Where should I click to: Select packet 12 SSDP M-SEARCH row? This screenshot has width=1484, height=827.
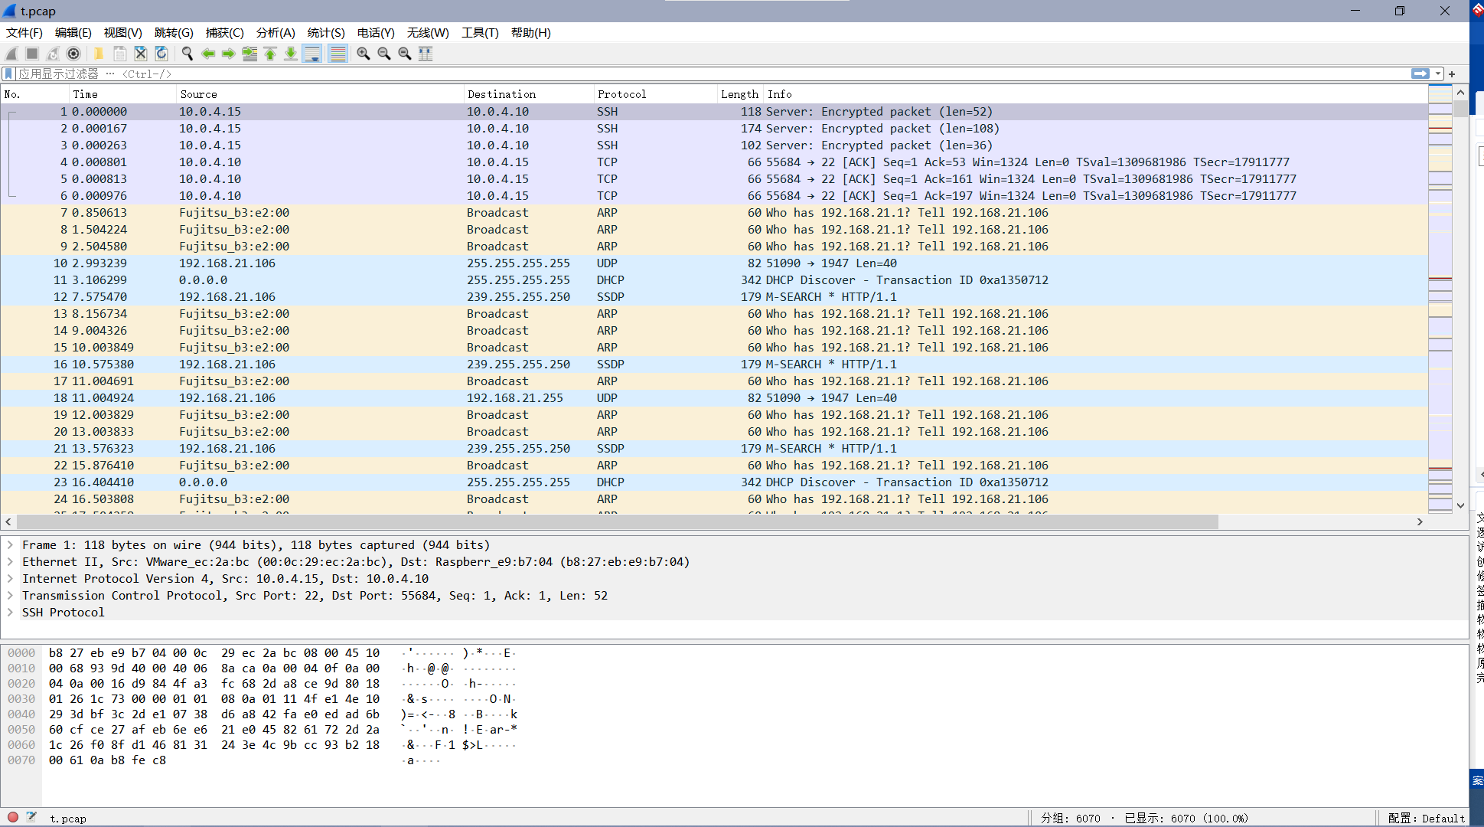pyautogui.click(x=713, y=297)
